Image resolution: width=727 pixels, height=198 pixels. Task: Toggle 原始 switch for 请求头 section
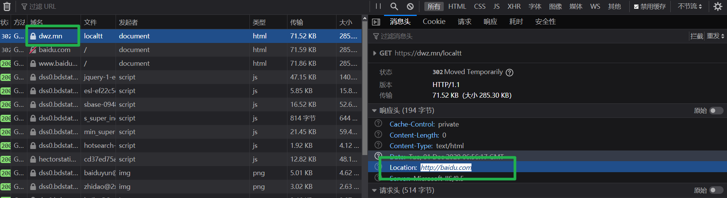[x=716, y=190]
